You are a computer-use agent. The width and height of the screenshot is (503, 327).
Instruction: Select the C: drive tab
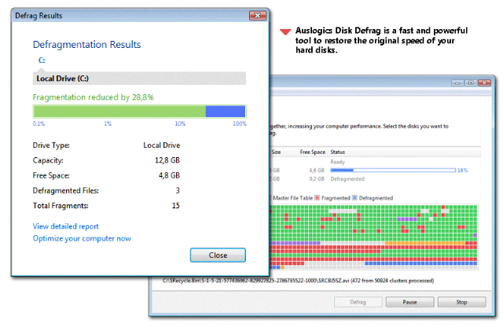(43, 60)
